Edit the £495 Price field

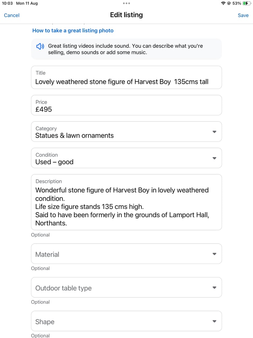click(126, 105)
